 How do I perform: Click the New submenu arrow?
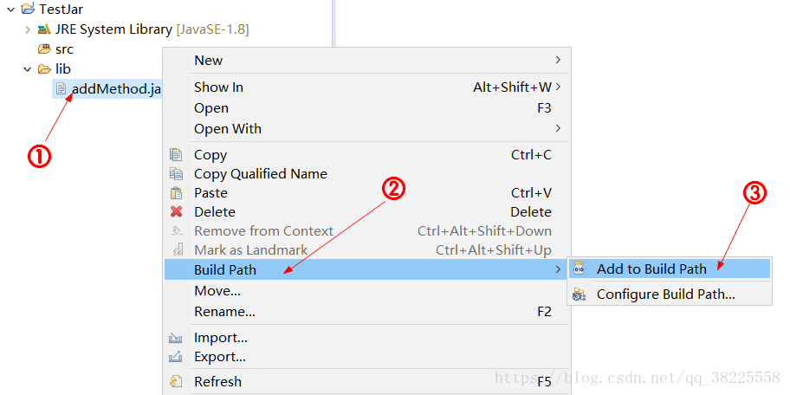(558, 60)
